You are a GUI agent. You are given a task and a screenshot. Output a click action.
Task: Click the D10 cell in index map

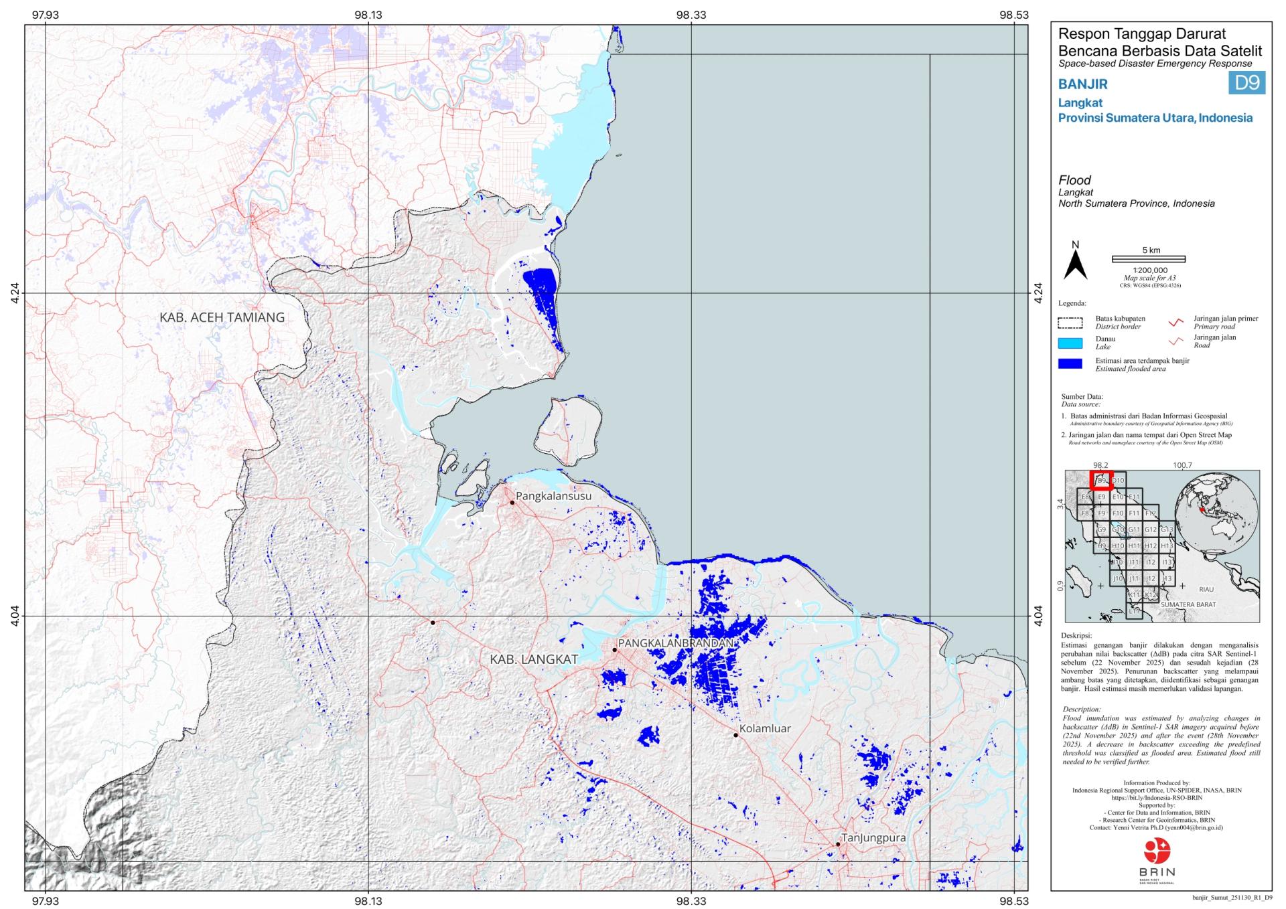coord(1118,481)
